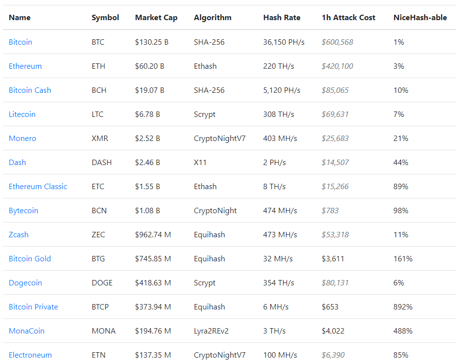Open the Monero link
The image size is (456, 364).
23,139
